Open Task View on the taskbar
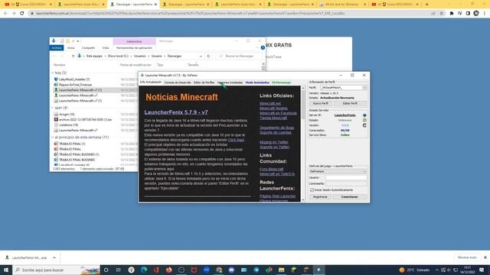 coord(119,270)
